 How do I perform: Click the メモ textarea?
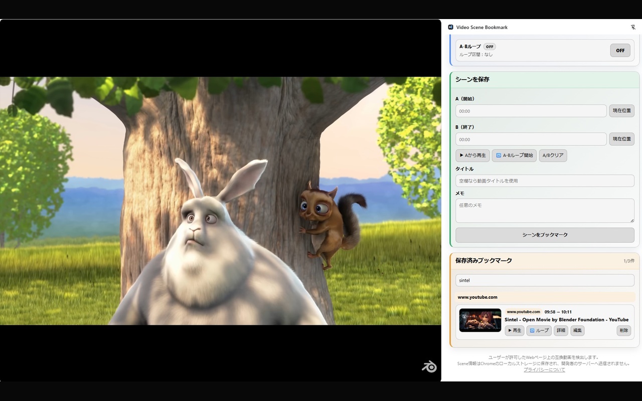point(545,211)
